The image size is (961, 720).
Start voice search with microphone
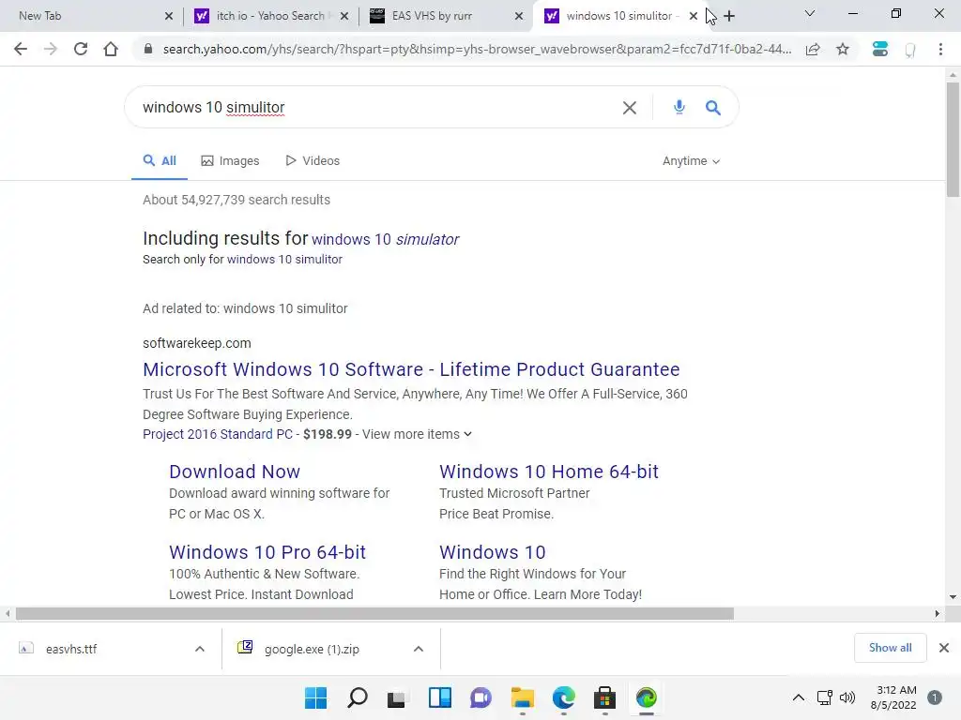[679, 107]
